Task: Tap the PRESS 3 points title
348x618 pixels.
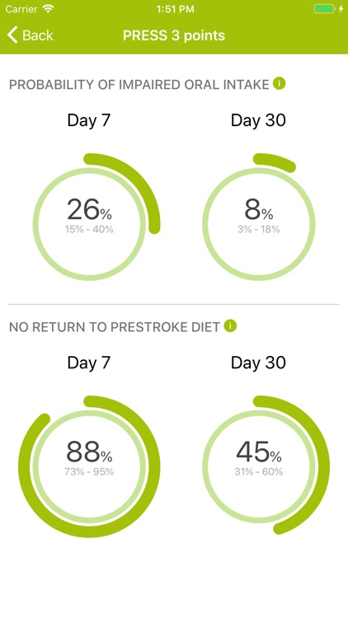Action: click(x=174, y=35)
